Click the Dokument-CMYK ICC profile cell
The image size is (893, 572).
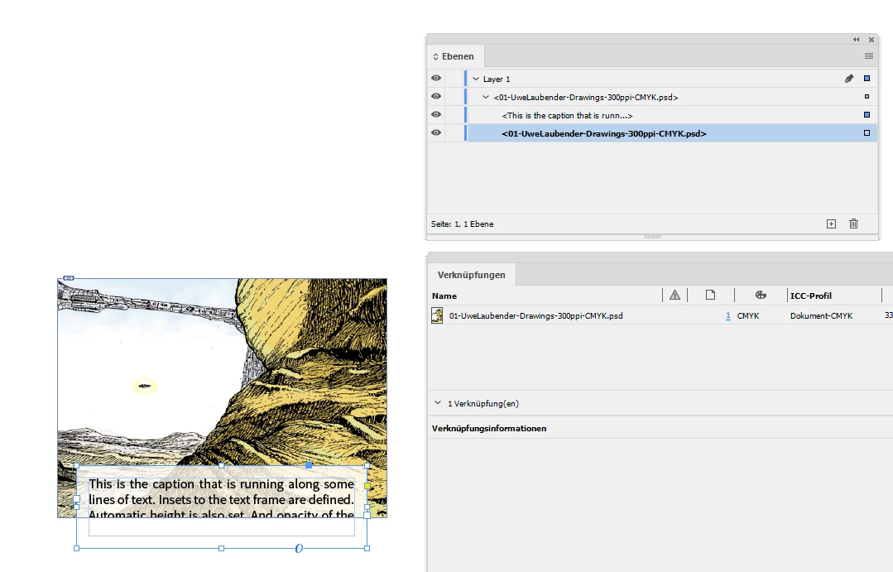(821, 315)
